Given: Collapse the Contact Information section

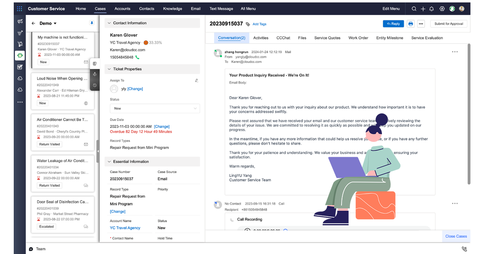Looking at the screenshot, I should [109, 23].
